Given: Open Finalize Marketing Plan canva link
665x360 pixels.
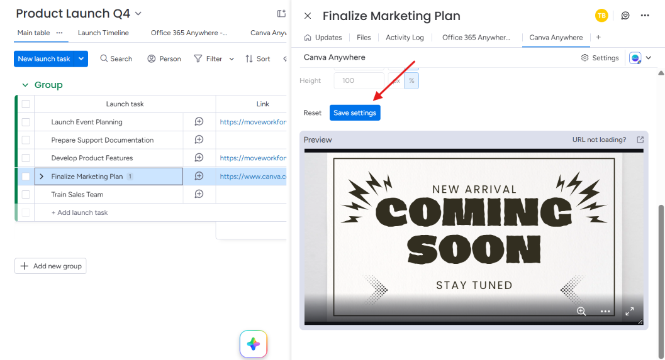Looking at the screenshot, I should coord(253,176).
